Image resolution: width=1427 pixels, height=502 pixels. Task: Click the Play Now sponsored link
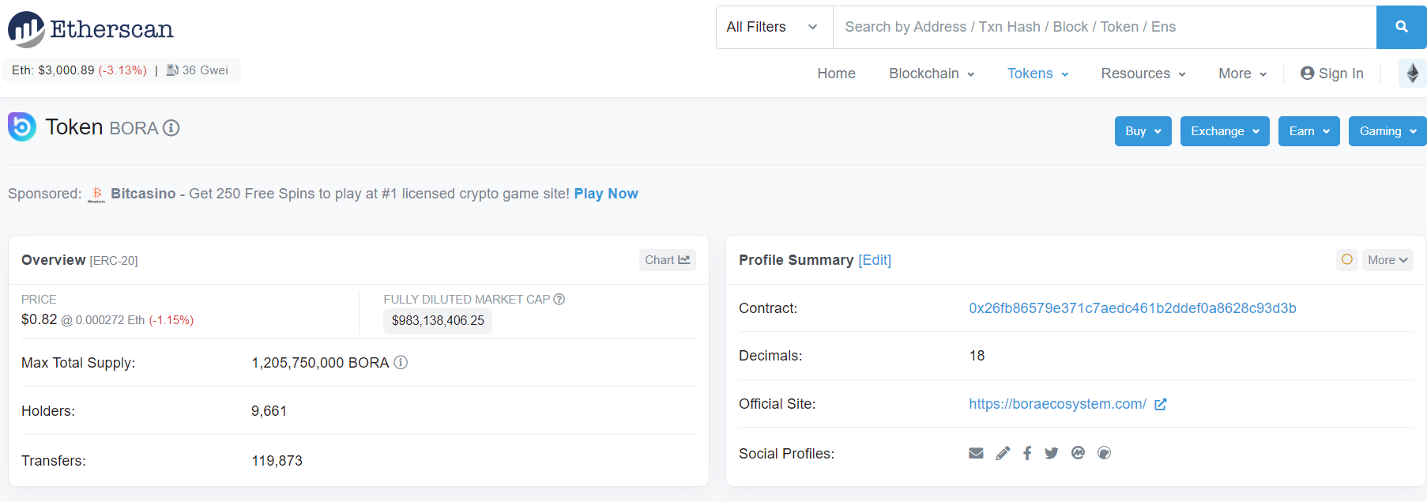606,194
